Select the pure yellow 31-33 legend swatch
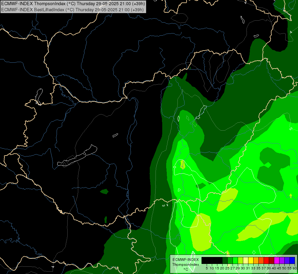Image resolution: width=298 pixels, height=274 pixels. 251,260
